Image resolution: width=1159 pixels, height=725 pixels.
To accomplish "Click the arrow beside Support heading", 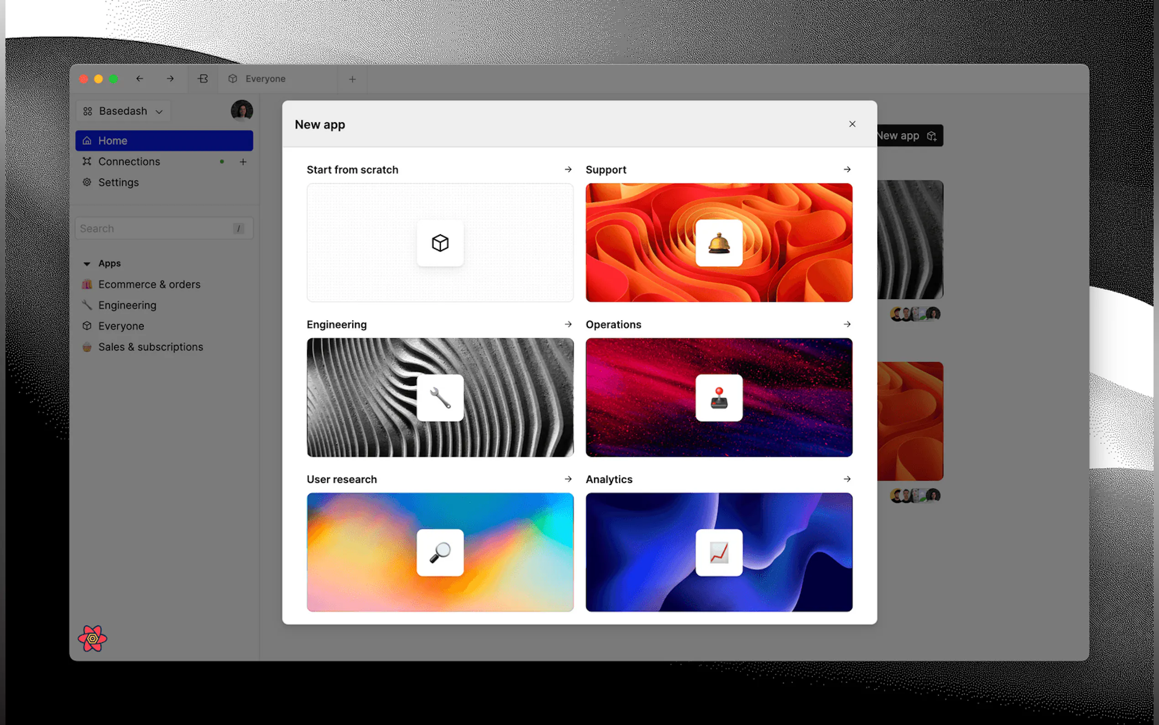I will coord(846,170).
